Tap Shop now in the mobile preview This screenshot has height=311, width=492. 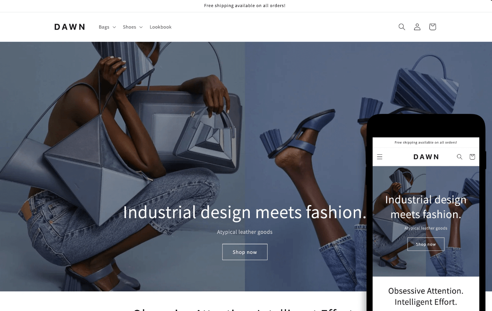point(426,244)
